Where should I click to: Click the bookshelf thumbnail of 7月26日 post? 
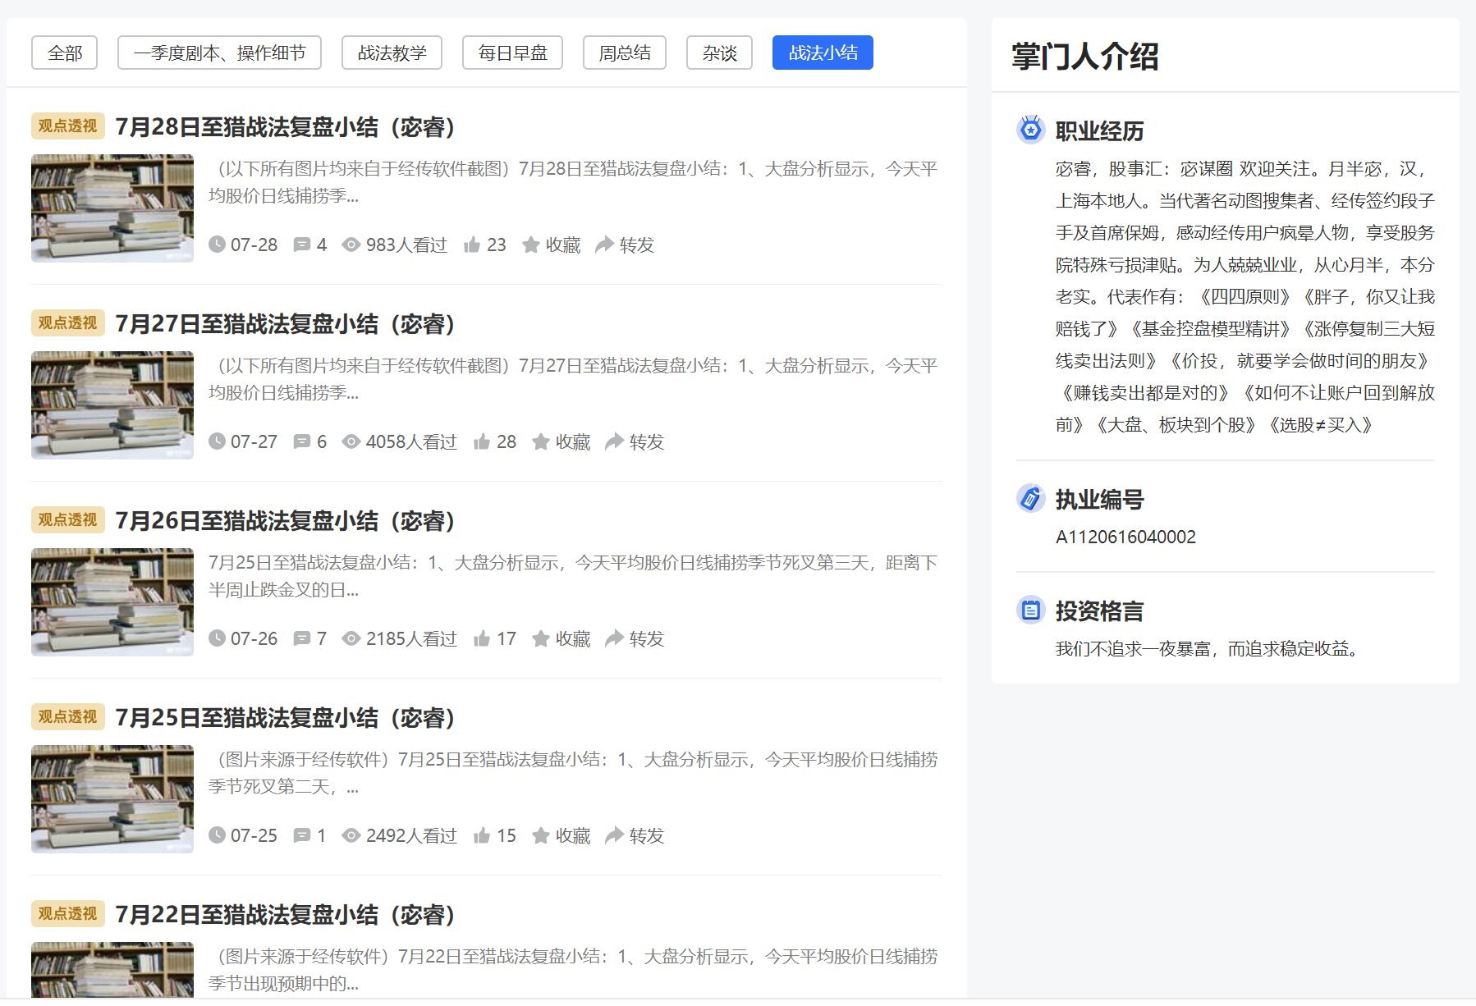112,602
